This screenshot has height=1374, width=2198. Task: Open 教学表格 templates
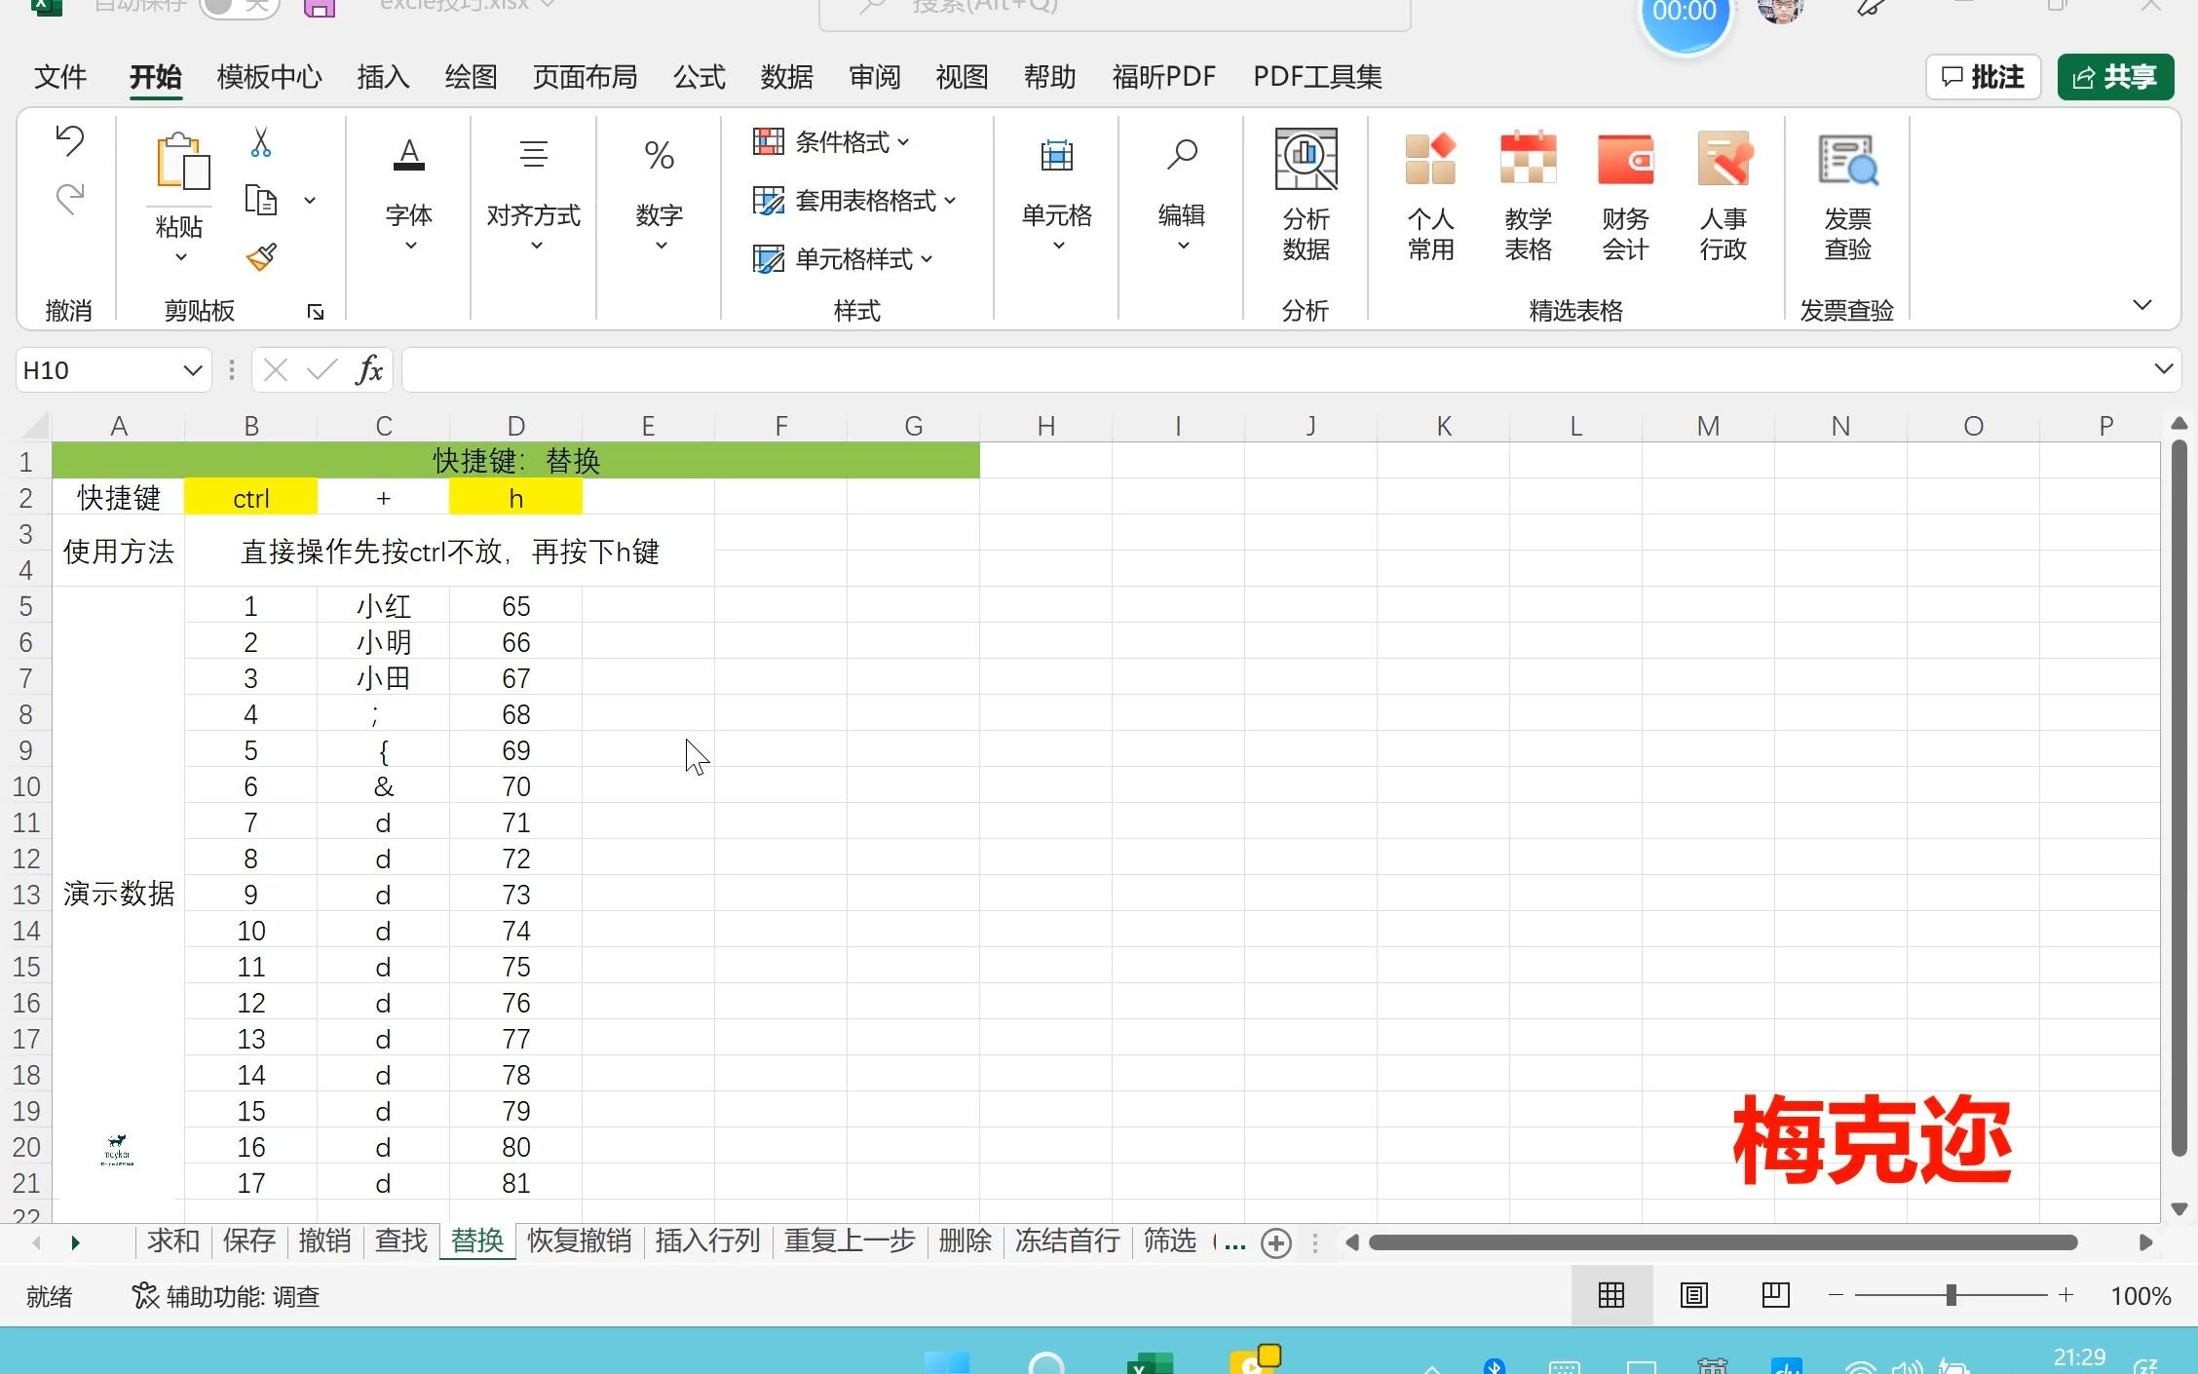point(1528,195)
